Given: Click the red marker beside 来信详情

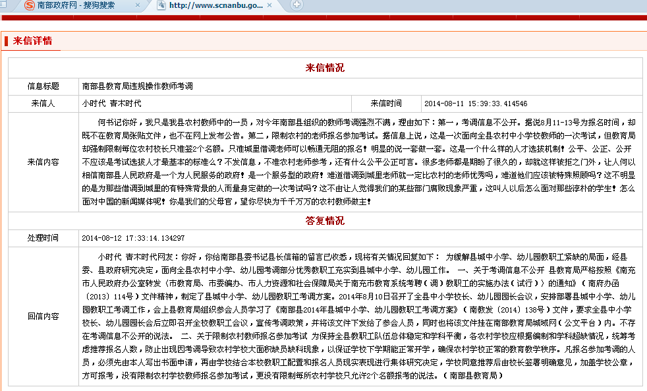Looking at the screenshot, I should tap(6, 42).
